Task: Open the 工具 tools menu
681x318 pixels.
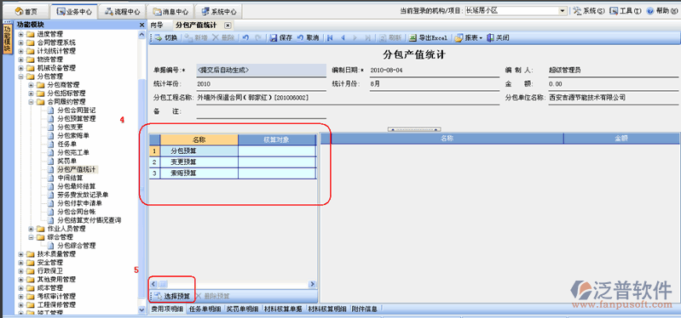Action: (625, 11)
